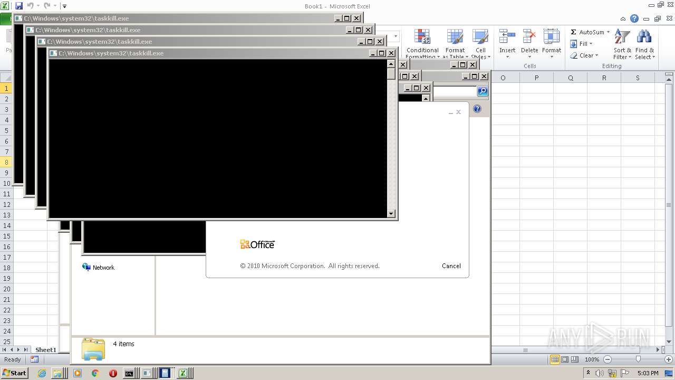Viewport: 675px width, 380px height.
Task: Click the network icon in system tray
Action: 612,373
